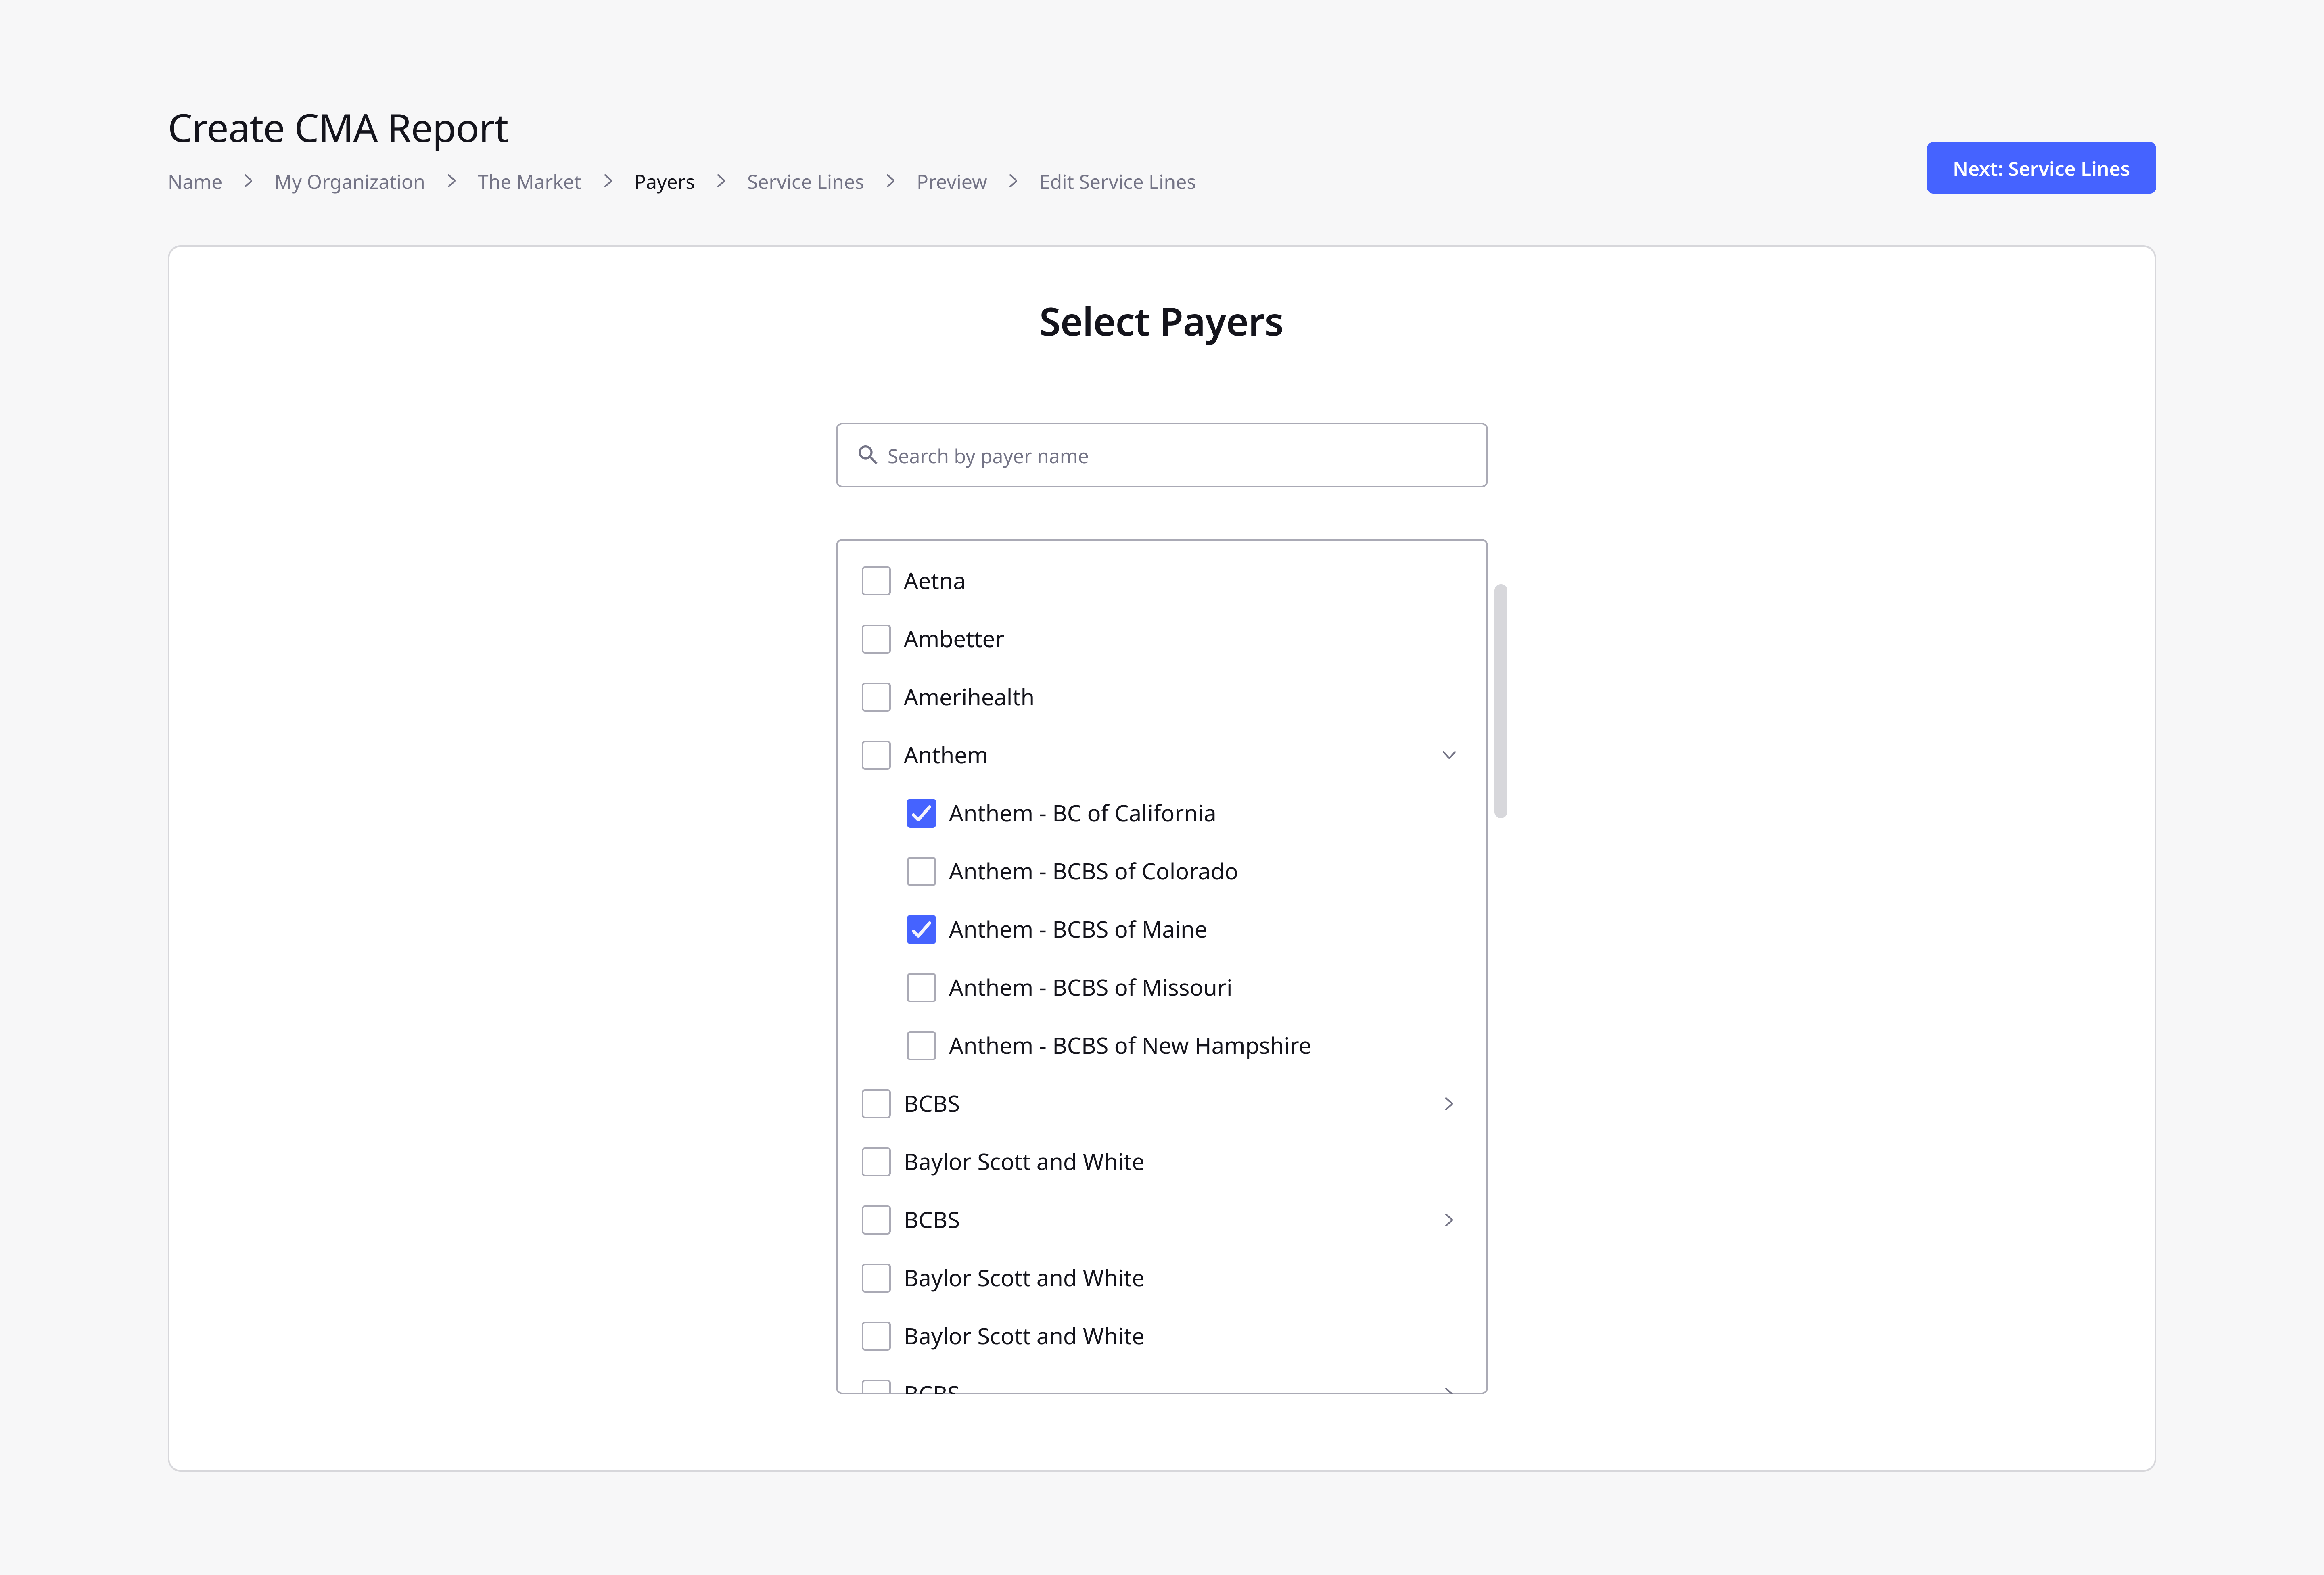Open the My Organization step
2324x1575 pixels.
[349, 182]
